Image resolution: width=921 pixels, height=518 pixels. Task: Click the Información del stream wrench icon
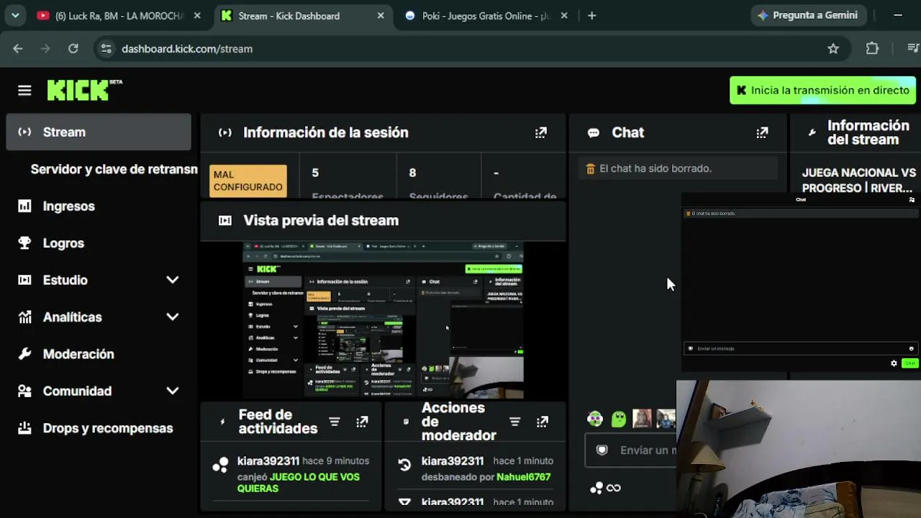click(x=812, y=132)
